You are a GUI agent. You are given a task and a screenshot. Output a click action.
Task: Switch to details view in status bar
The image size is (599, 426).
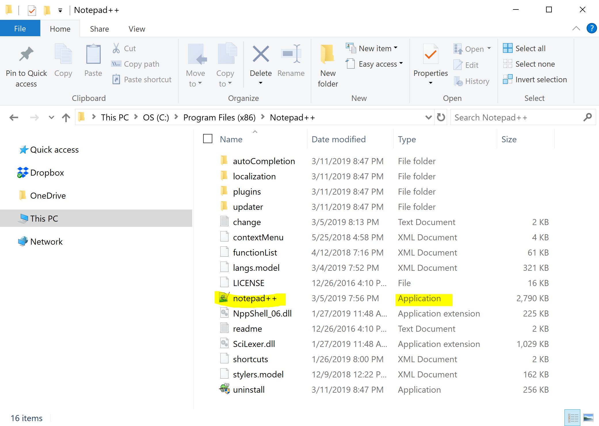[573, 417]
